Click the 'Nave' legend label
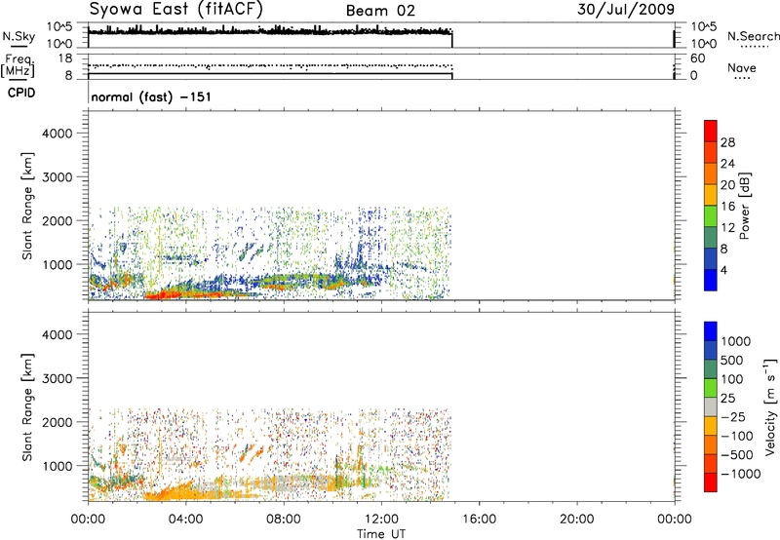 click(x=742, y=67)
